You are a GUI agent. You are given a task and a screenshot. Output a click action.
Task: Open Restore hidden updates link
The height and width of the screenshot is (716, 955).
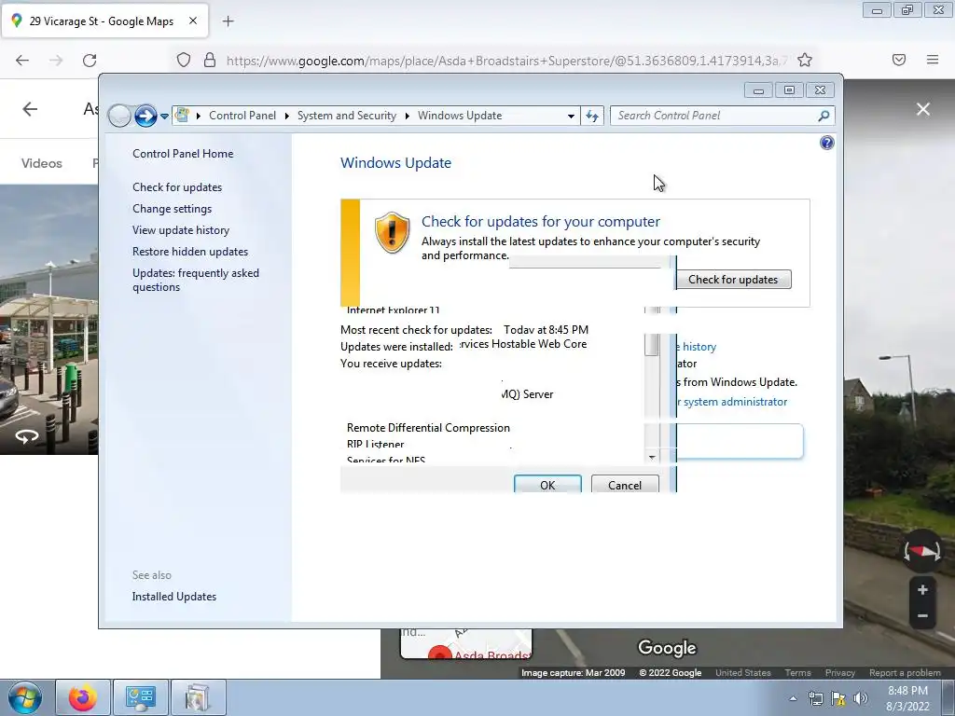click(190, 252)
